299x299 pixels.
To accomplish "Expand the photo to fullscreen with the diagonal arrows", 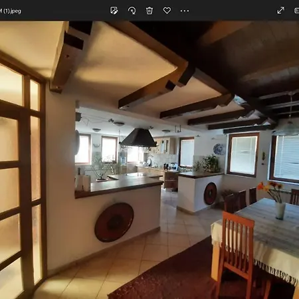I will [281, 10].
